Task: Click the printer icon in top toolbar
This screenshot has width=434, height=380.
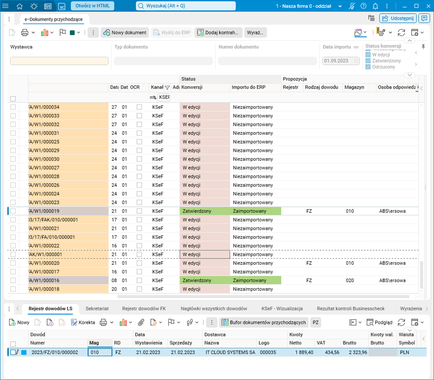Action: [25, 33]
